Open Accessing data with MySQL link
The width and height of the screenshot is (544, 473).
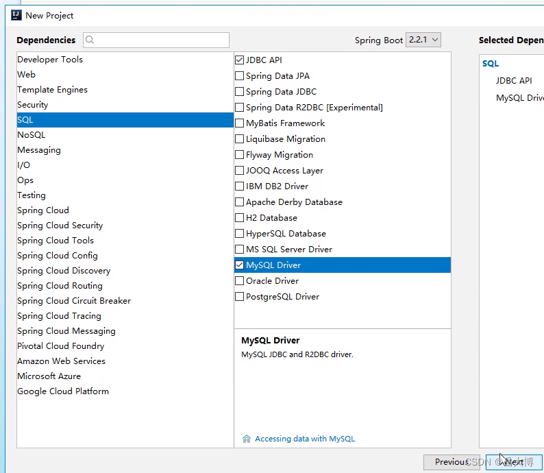305,439
